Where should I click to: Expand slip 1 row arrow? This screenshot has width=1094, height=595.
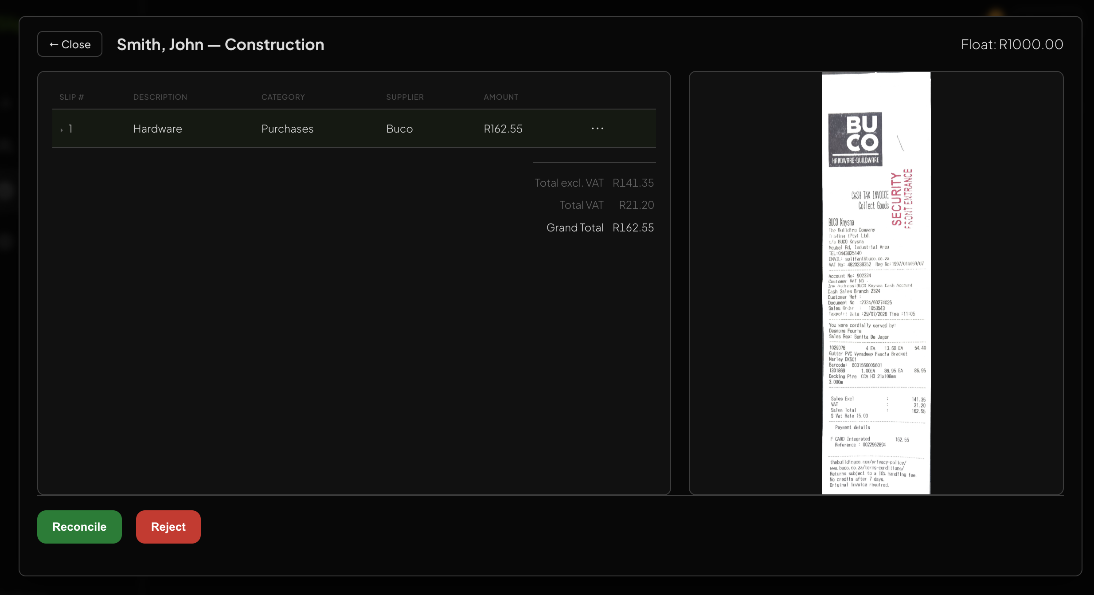coord(62,129)
